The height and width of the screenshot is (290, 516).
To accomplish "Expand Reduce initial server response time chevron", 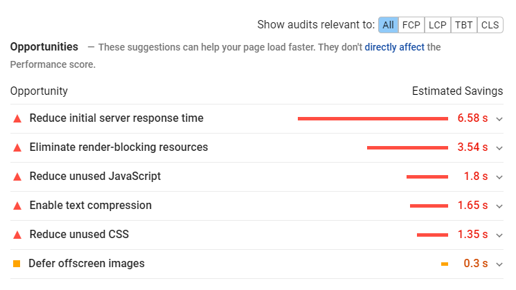I will click(x=499, y=119).
